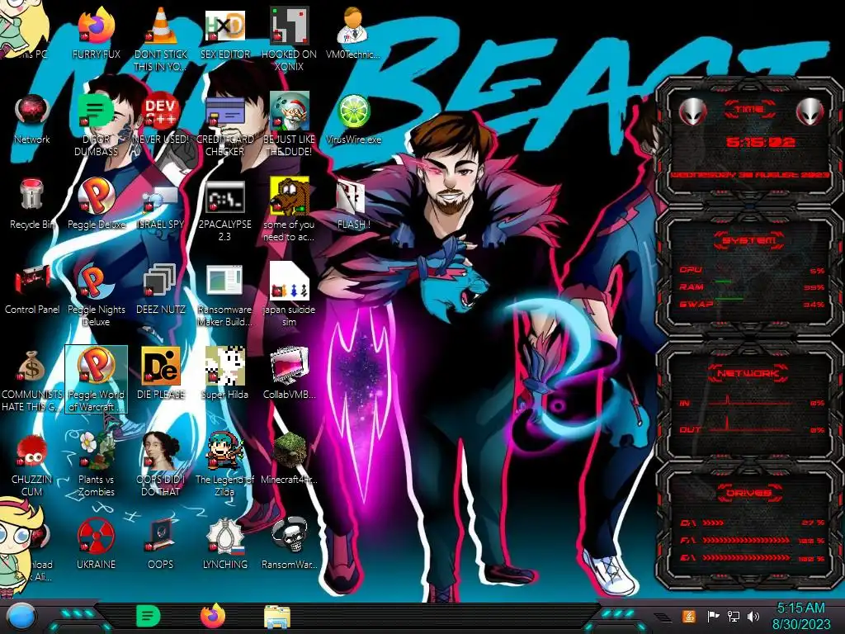Click the Start orb button
The height and width of the screenshot is (634, 845).
tap(21, 617)
